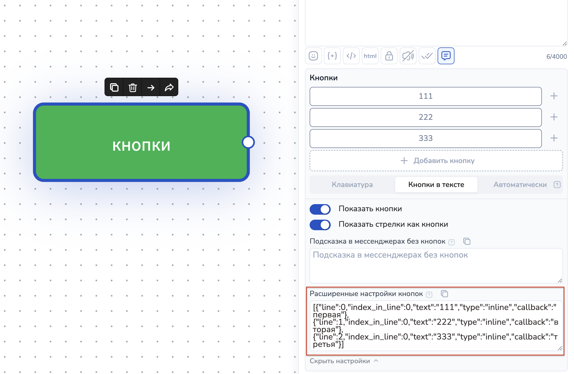Click the 222 button field
Screen dimensions: 574x374
(x=425, y=117)
